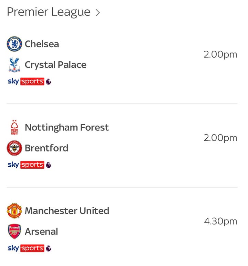Click 2.00pm kickoff time for Forest match
Screen dimensions: 248x266
(x=220, y=138)
